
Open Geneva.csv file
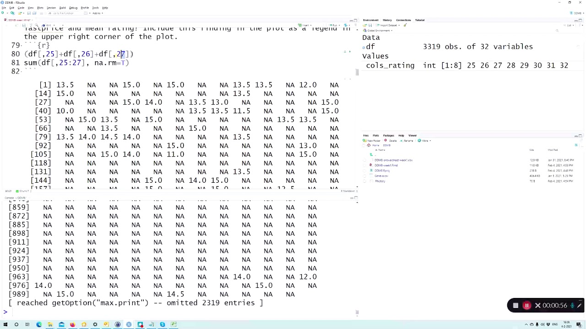[381, 176]
